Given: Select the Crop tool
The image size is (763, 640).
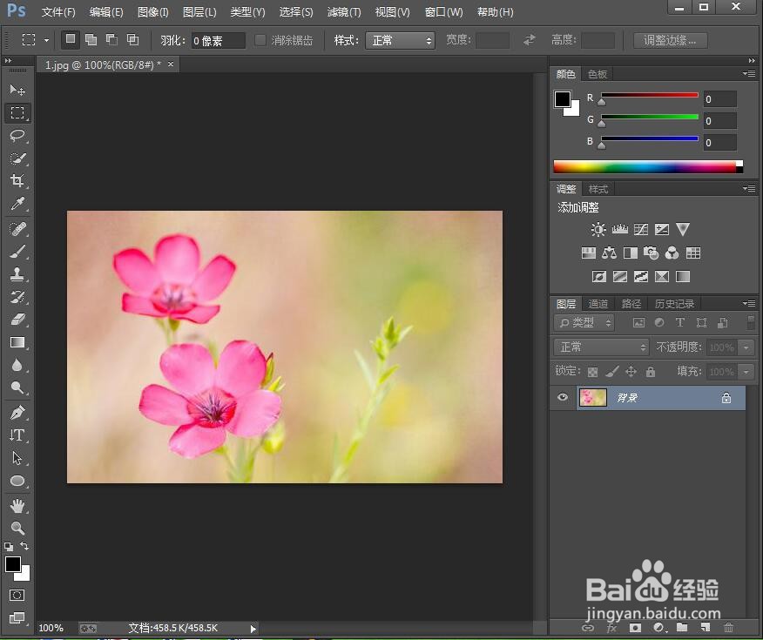Looking at the screenshot, I should tap(17, 180).
